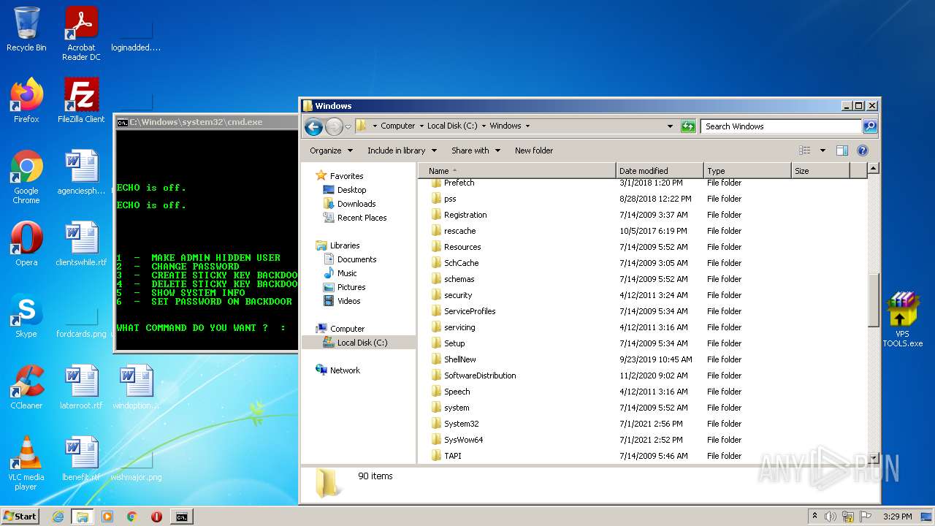935x526 pixels.
Task: Select VPS TOOLS.exe desktop file
Action: 903,320
